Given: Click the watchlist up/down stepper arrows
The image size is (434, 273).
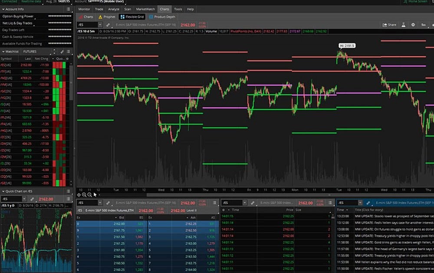Looking at the screenshot, I should pos(54,52).
